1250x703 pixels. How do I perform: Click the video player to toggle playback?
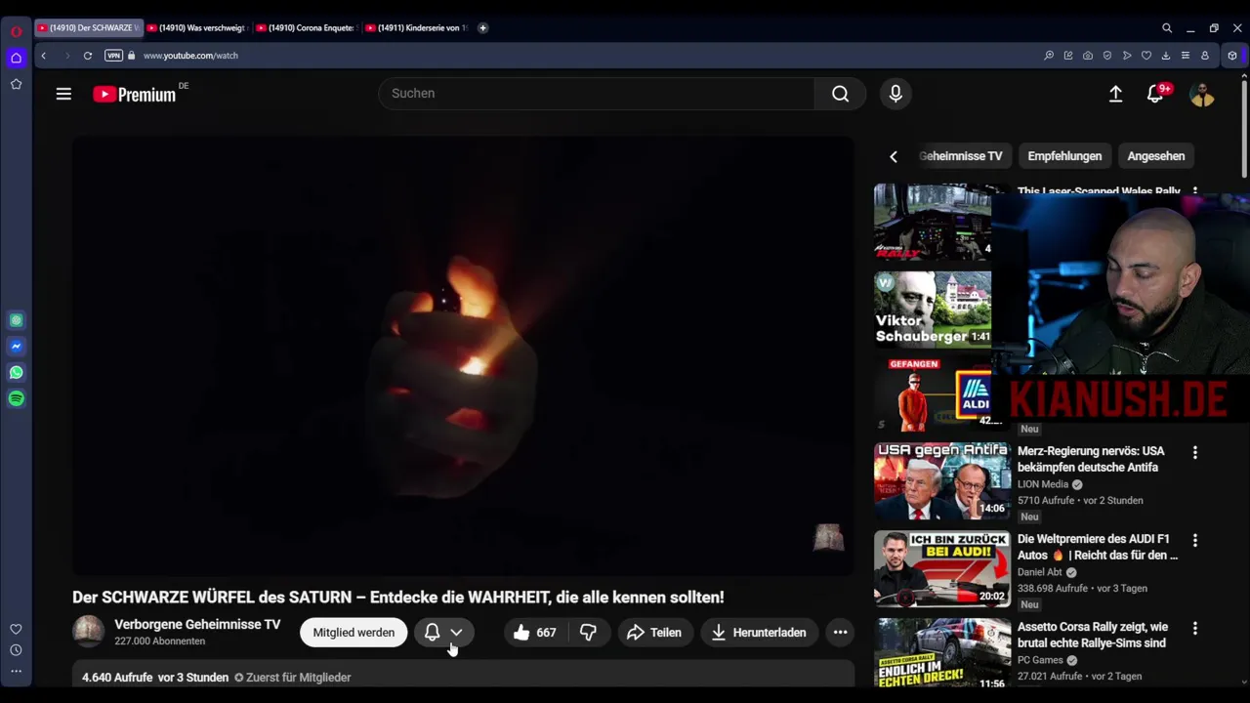(x=463, y=356)
